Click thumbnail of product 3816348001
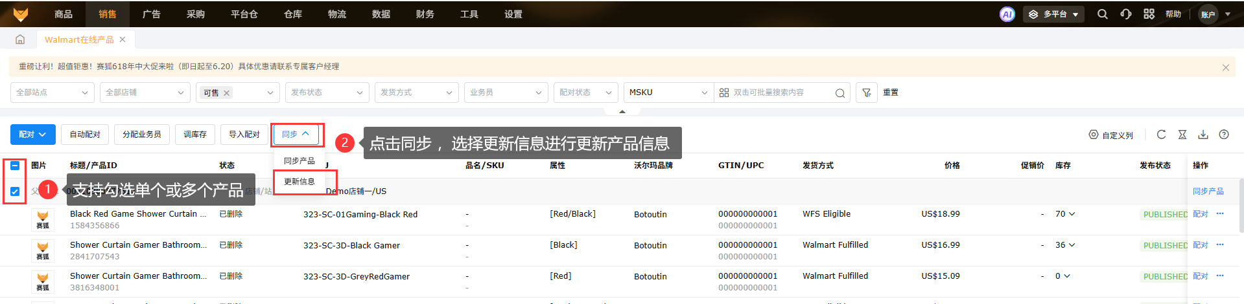Screen dimensions: 1244x304 point(43,282)
